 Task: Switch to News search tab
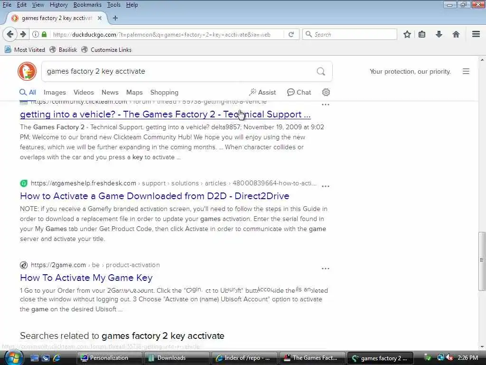pyautogui.click(x=110, y=92)
